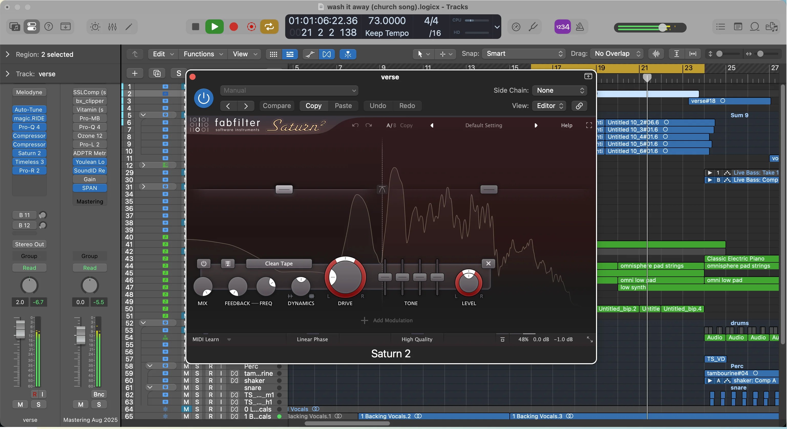Open the Manual preset dropdown in Saturn
Screen dimensions: 787x429
(289, 90)
